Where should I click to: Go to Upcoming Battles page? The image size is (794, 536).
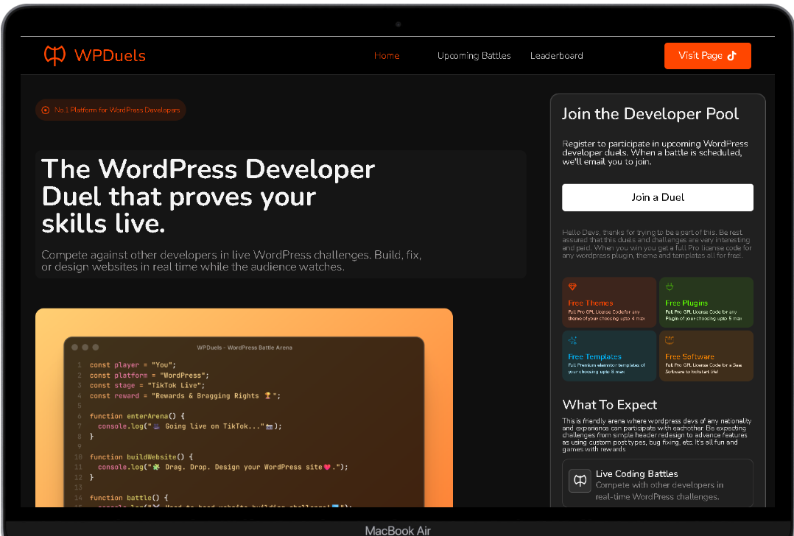click(474, 56)
